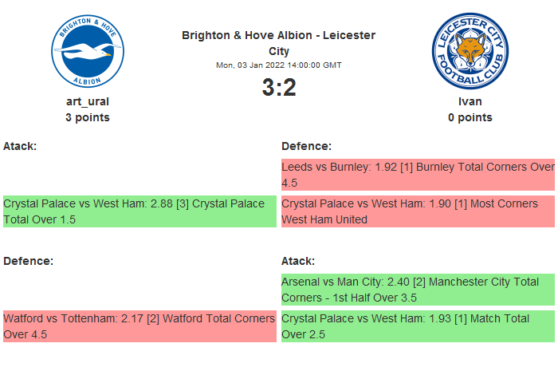This screenshot has height=367, width=558.
Task: Click the 3:2 final score
Action: [x=278, y=88]
